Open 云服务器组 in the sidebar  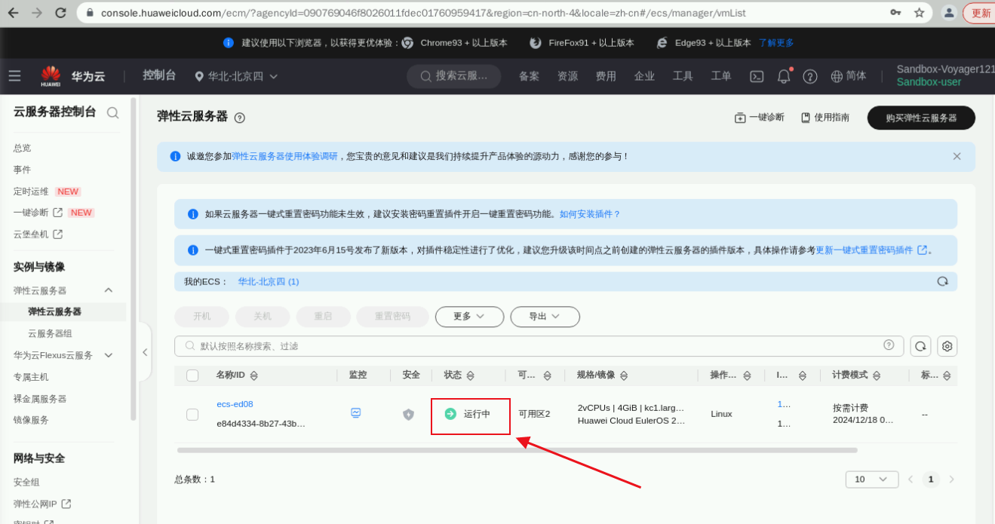coord(50,333)
